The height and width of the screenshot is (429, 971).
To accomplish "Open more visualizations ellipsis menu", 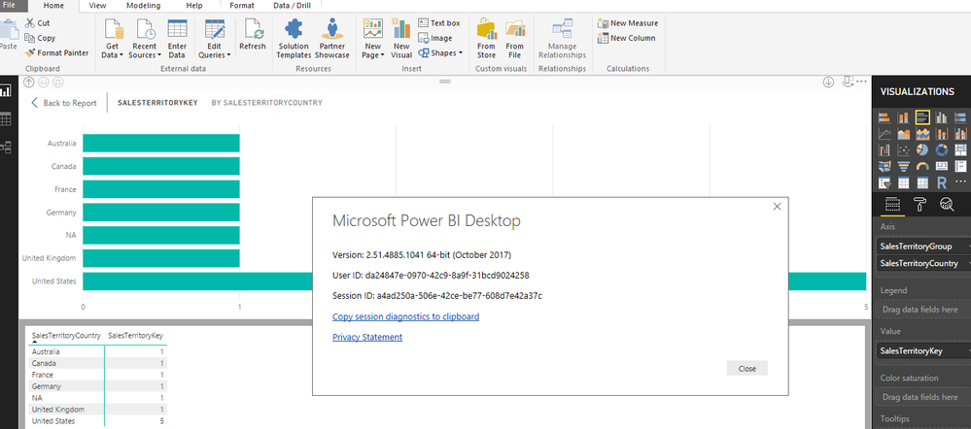I will (x=961, y=181).
